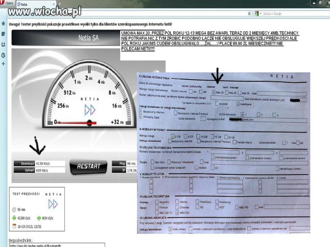
Task: Select the IP address value field
Action: click(132, 170)
